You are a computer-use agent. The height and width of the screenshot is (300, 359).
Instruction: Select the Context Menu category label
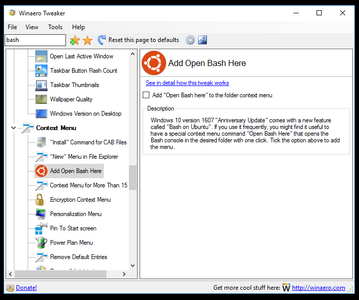coord(56,128)
